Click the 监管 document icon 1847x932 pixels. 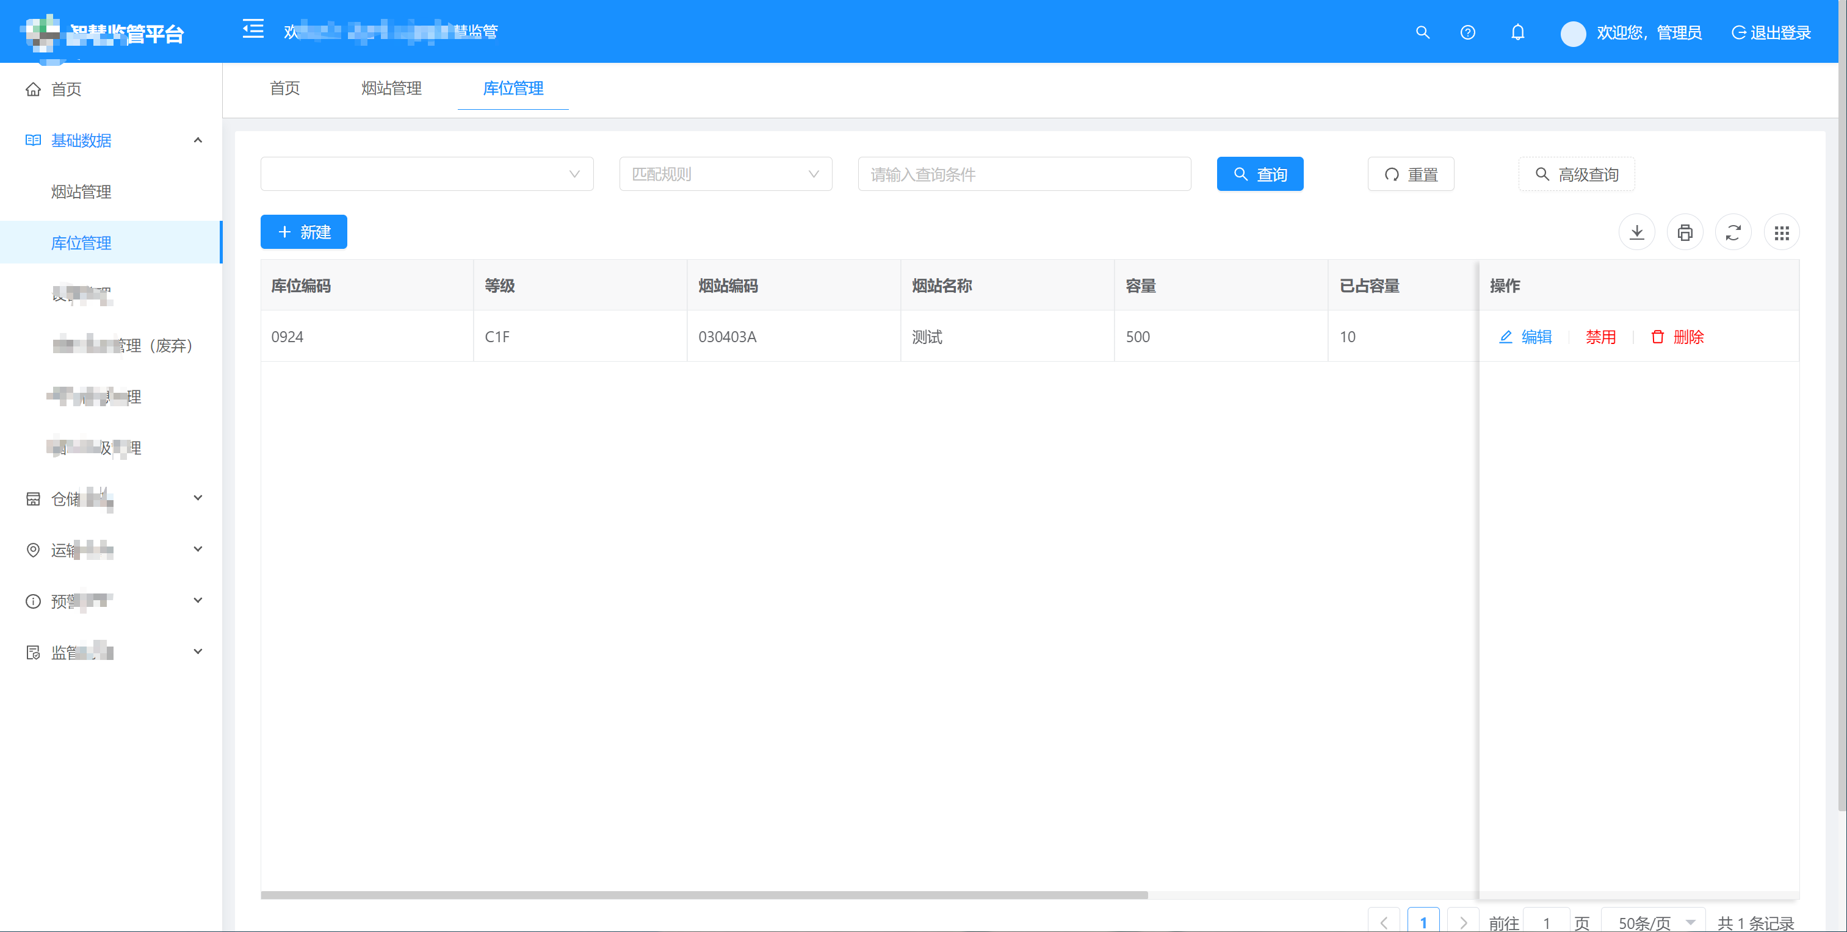tap(33, 652)
